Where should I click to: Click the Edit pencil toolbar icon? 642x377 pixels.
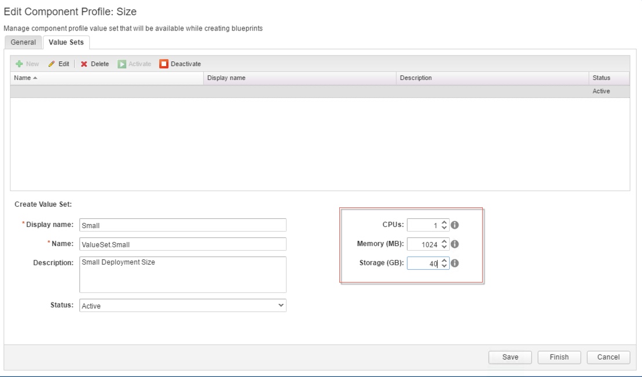pos(52,64)
